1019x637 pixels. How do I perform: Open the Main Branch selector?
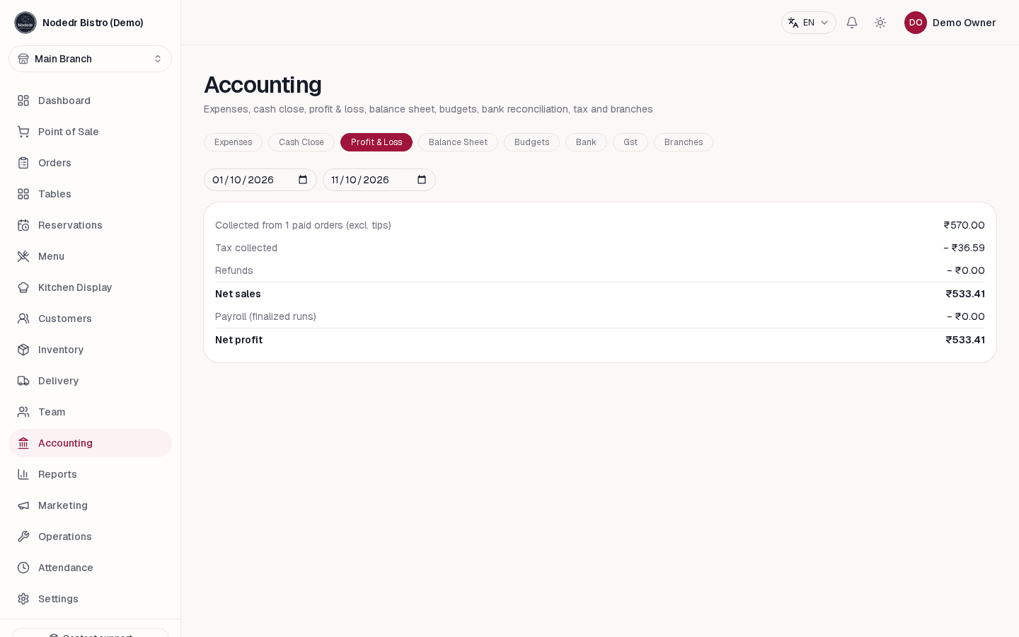[x=90, y=59]
